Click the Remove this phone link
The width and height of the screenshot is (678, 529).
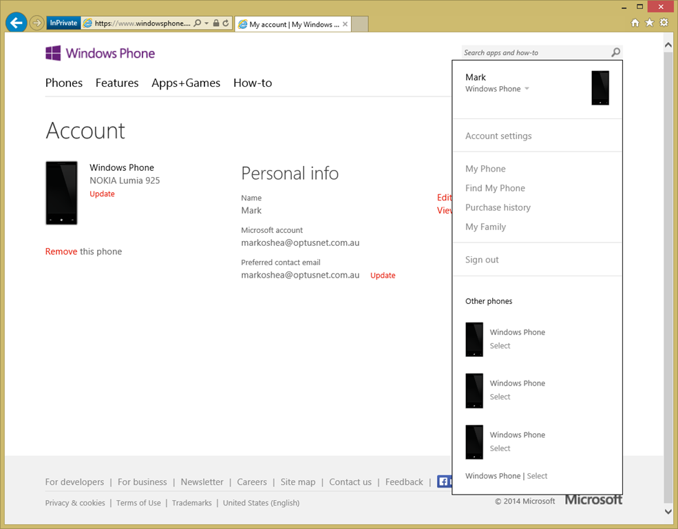click(x=61, y=251)
